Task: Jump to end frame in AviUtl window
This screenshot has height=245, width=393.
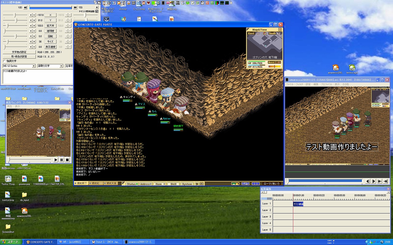Action: 386,181
